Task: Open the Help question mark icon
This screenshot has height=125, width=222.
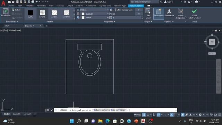Action: (x=196, y=2)
